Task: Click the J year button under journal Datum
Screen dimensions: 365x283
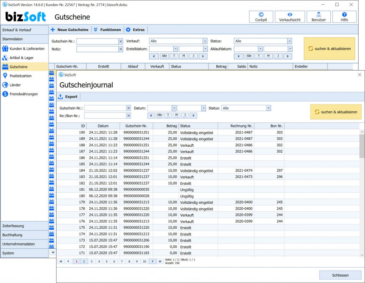Action: coord(185,115)
